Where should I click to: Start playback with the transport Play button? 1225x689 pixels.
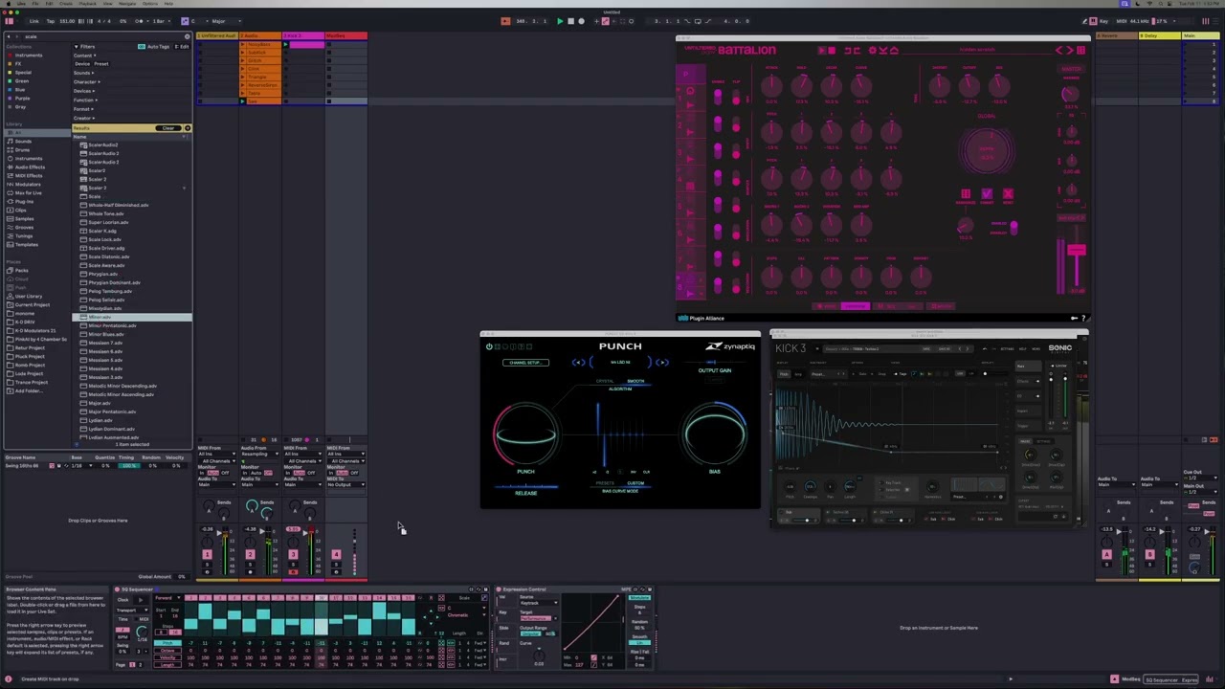pyautogui.click(x=560, y=21)
